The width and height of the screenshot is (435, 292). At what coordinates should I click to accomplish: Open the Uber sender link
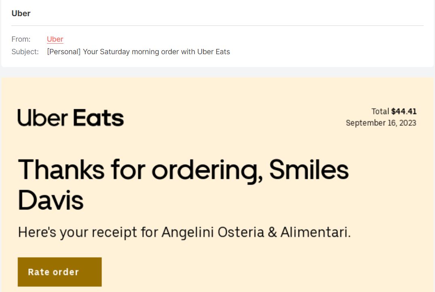tap(55, 39)
